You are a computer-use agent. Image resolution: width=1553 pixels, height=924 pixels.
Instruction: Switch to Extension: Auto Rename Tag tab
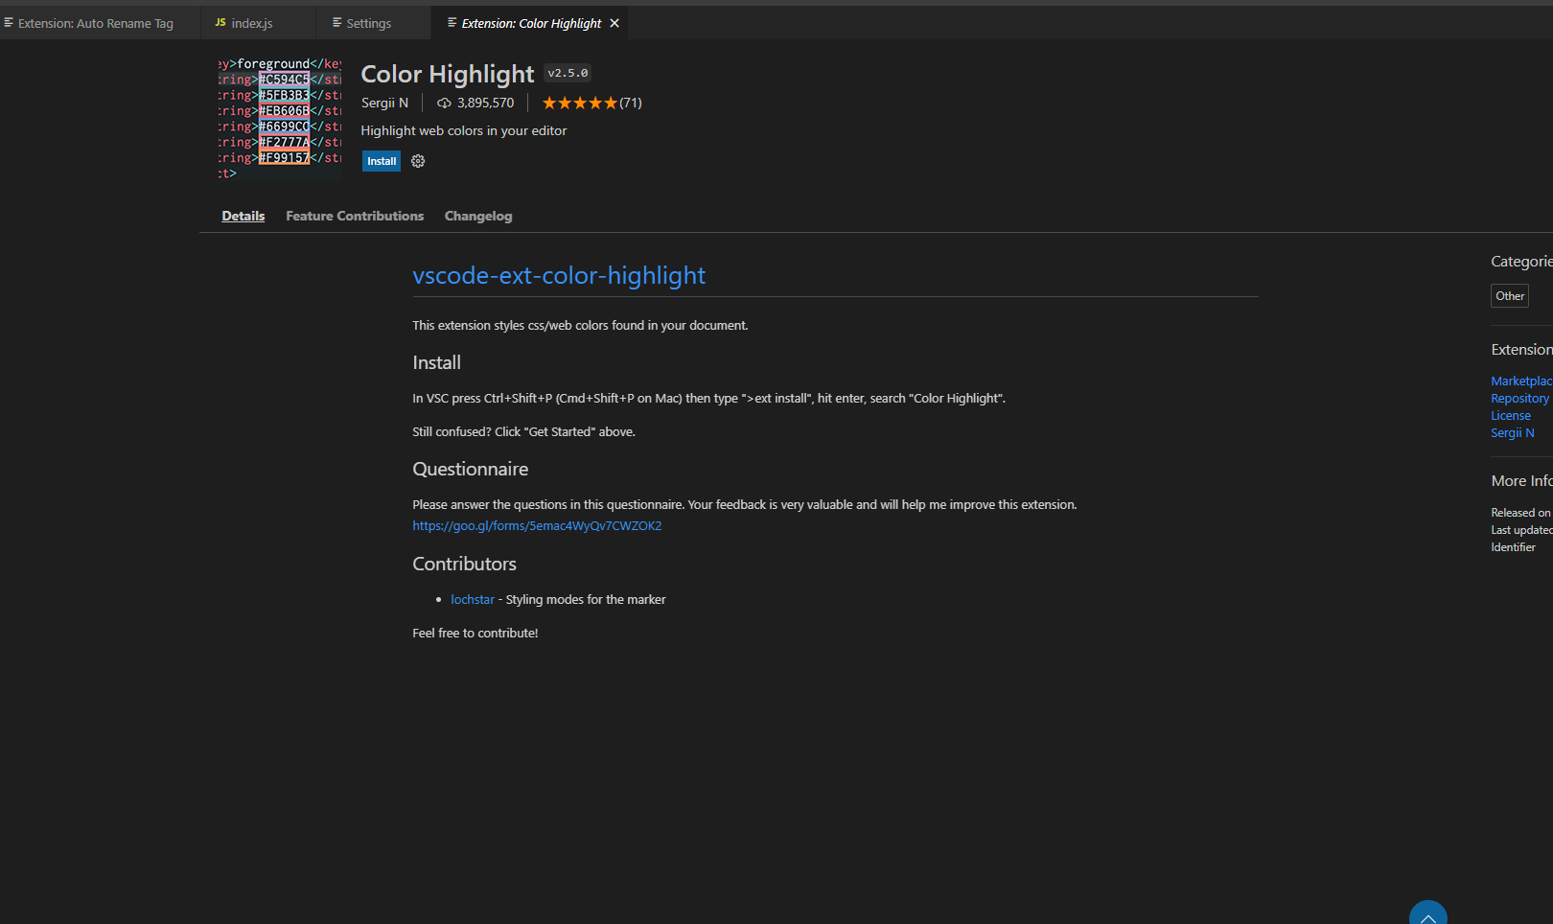(96, 23)
